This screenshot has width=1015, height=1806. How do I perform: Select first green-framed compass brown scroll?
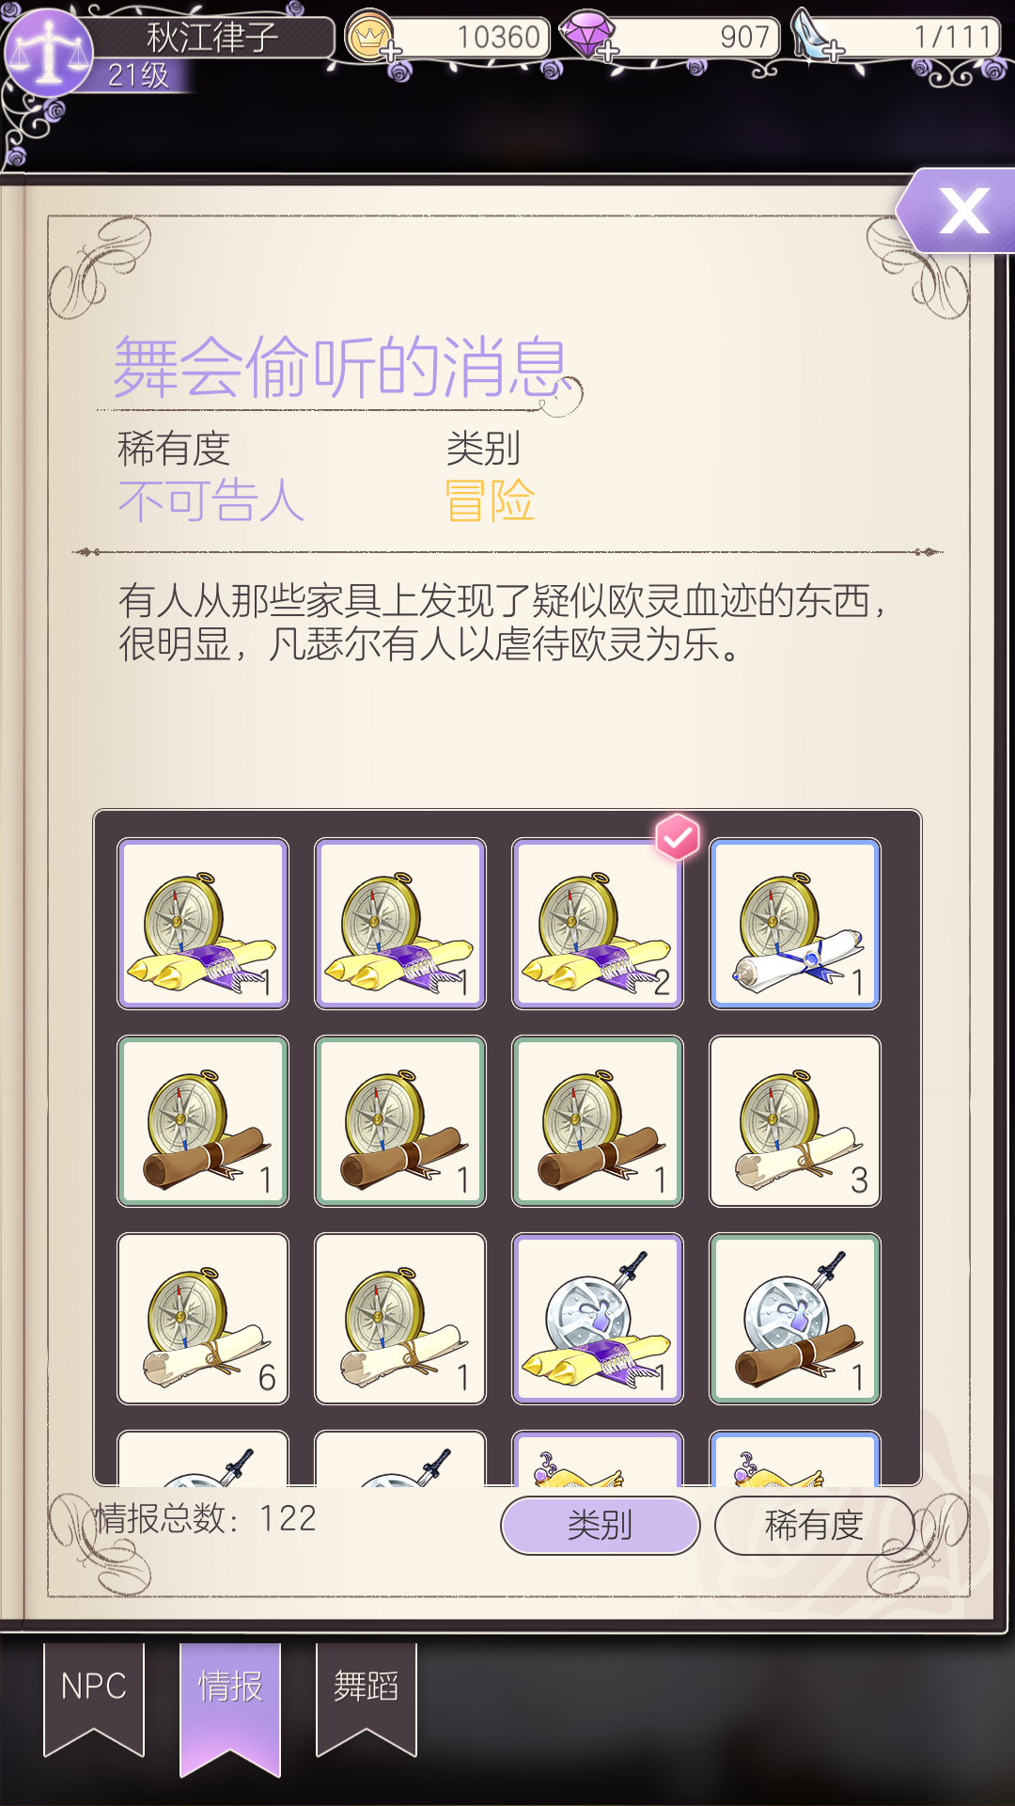click(203, 1121)
